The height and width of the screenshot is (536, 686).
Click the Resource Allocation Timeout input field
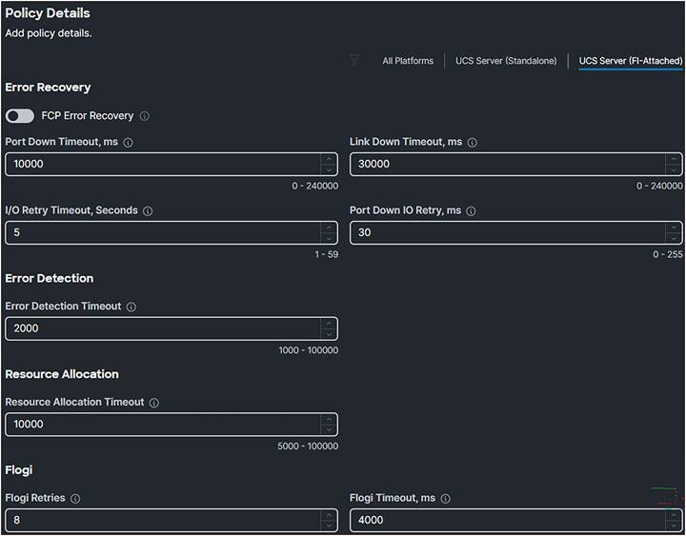(162, 425)
